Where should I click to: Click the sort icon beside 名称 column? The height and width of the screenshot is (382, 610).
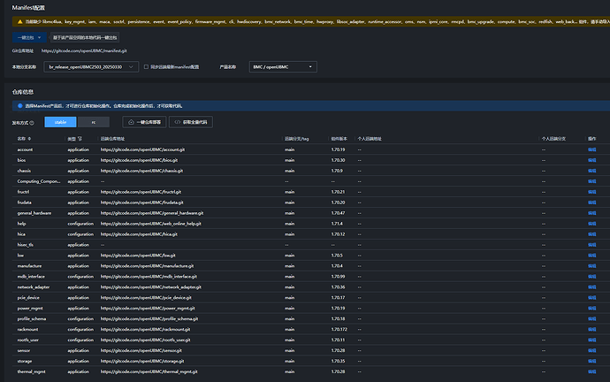31,140
